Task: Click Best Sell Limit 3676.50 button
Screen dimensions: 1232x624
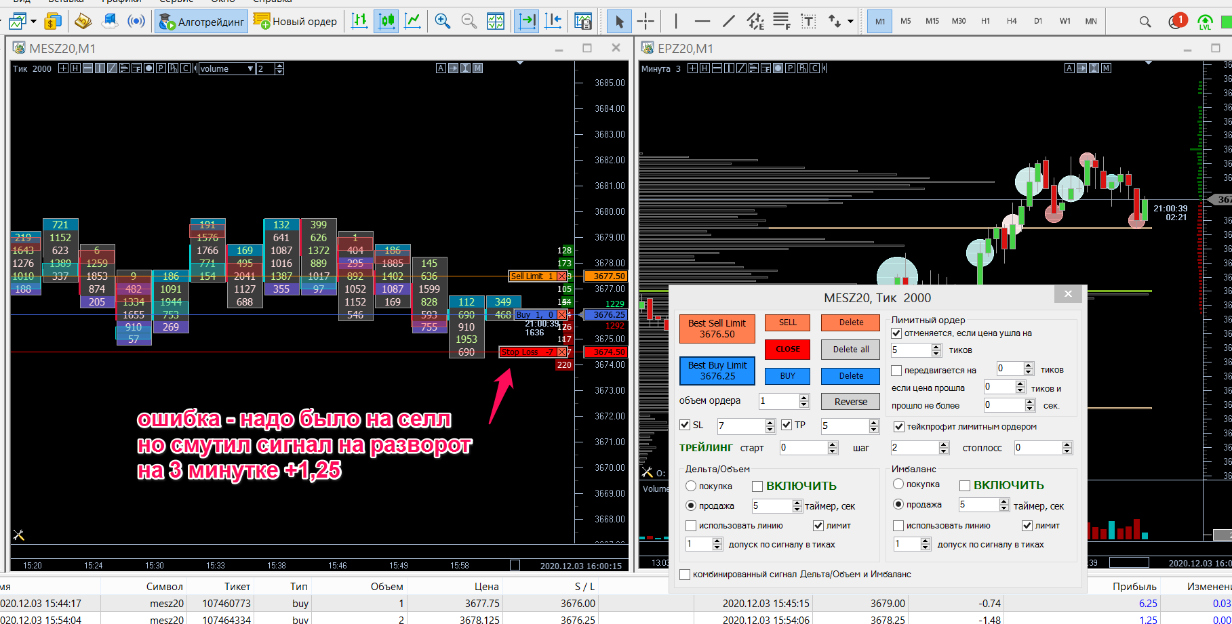Action: (717, 329)
